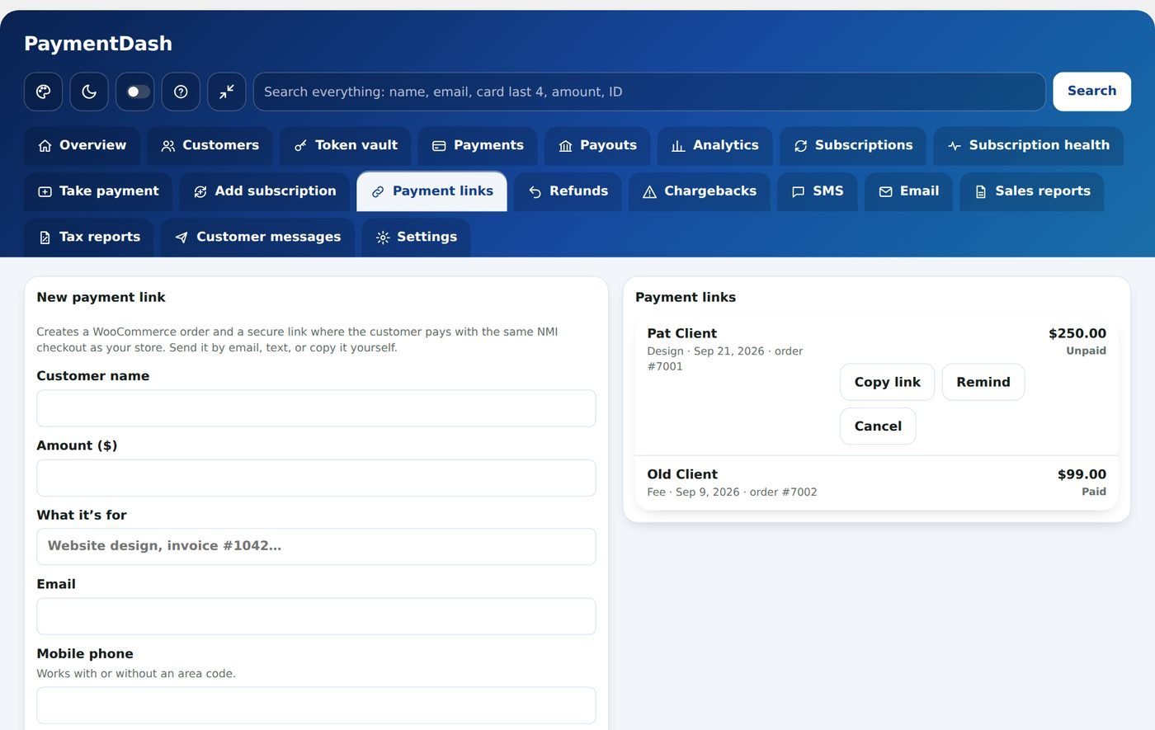Image resolution: width=1155 pixels, height=730 pixels.
Task: Open the color theme palette icon
Action: [43, 92]
